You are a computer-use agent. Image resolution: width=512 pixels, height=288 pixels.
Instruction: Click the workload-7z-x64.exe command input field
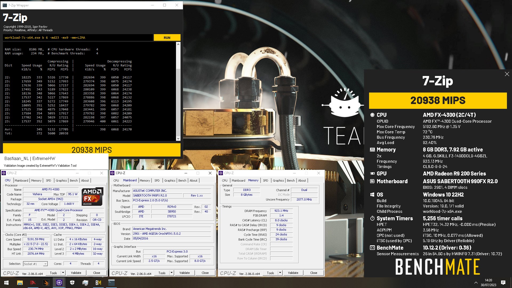click(78, 38)
